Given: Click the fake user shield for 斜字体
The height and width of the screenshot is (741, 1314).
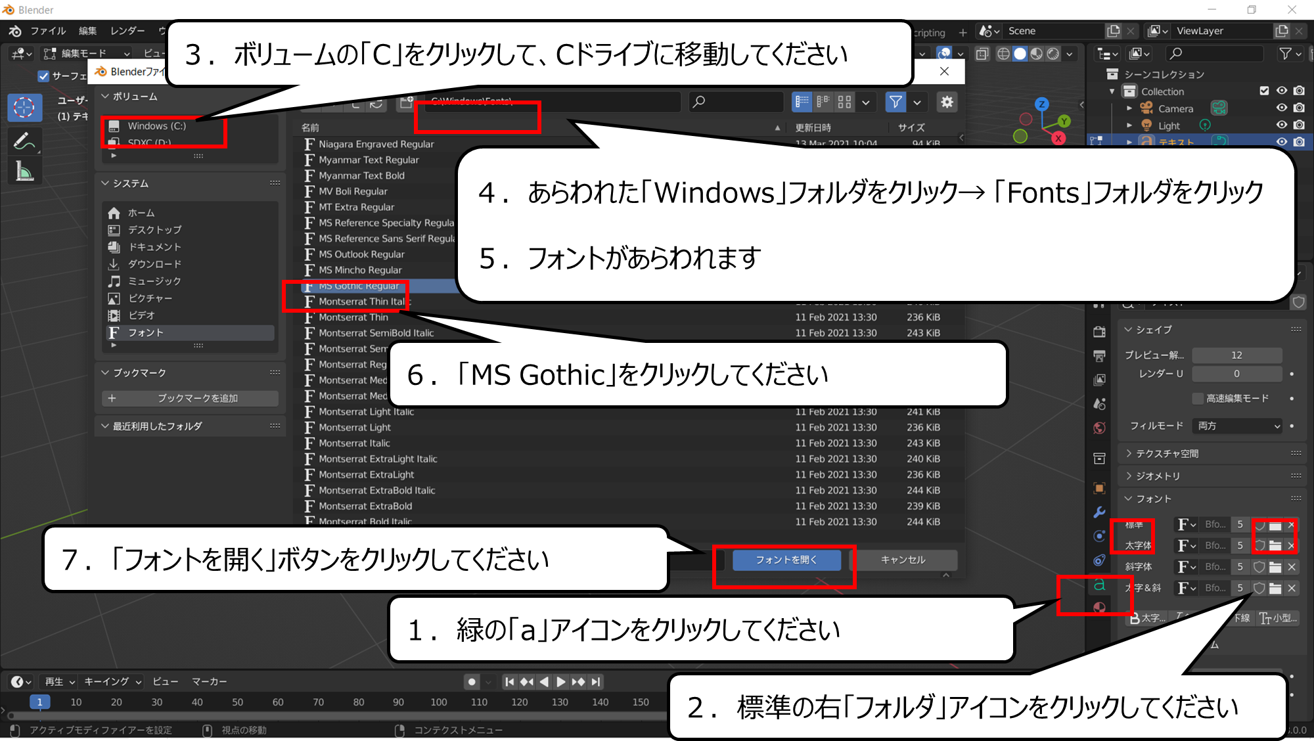Looking at the screenshot, I should coord(1259,567).
